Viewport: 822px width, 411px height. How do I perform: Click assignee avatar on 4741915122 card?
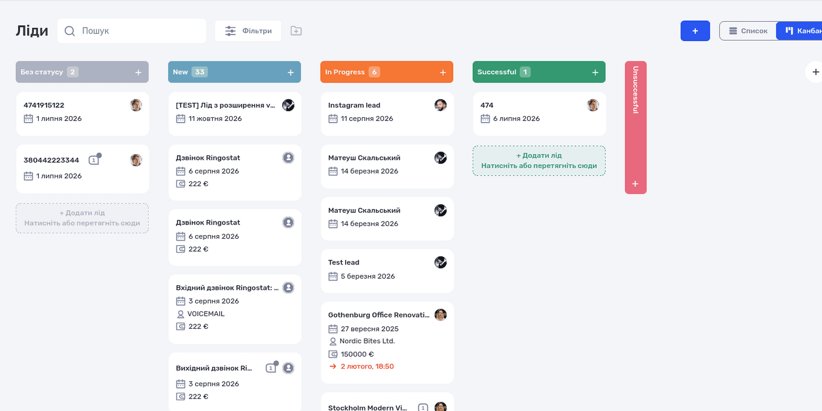(136, 105)
